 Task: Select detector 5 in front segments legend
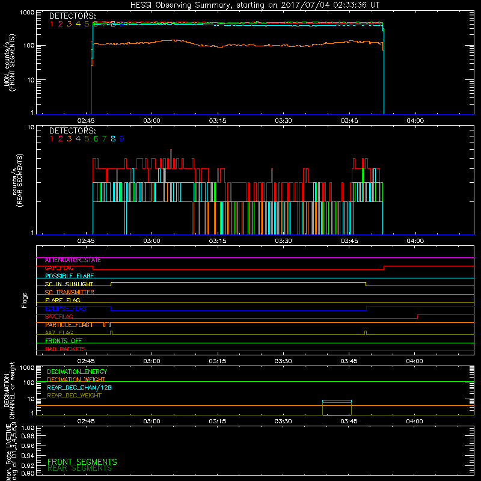click(x=87, y=23)
